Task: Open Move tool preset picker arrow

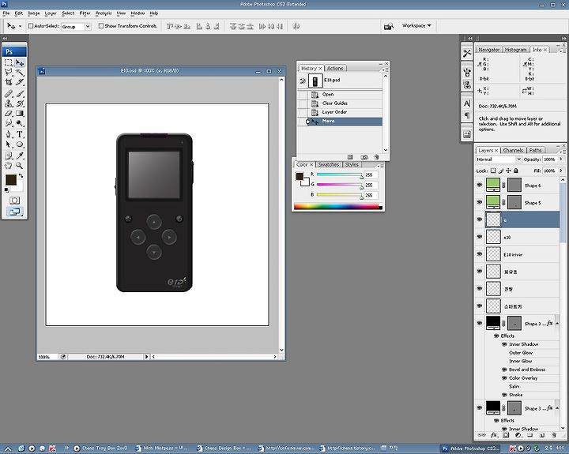Action: coord(20,26)
